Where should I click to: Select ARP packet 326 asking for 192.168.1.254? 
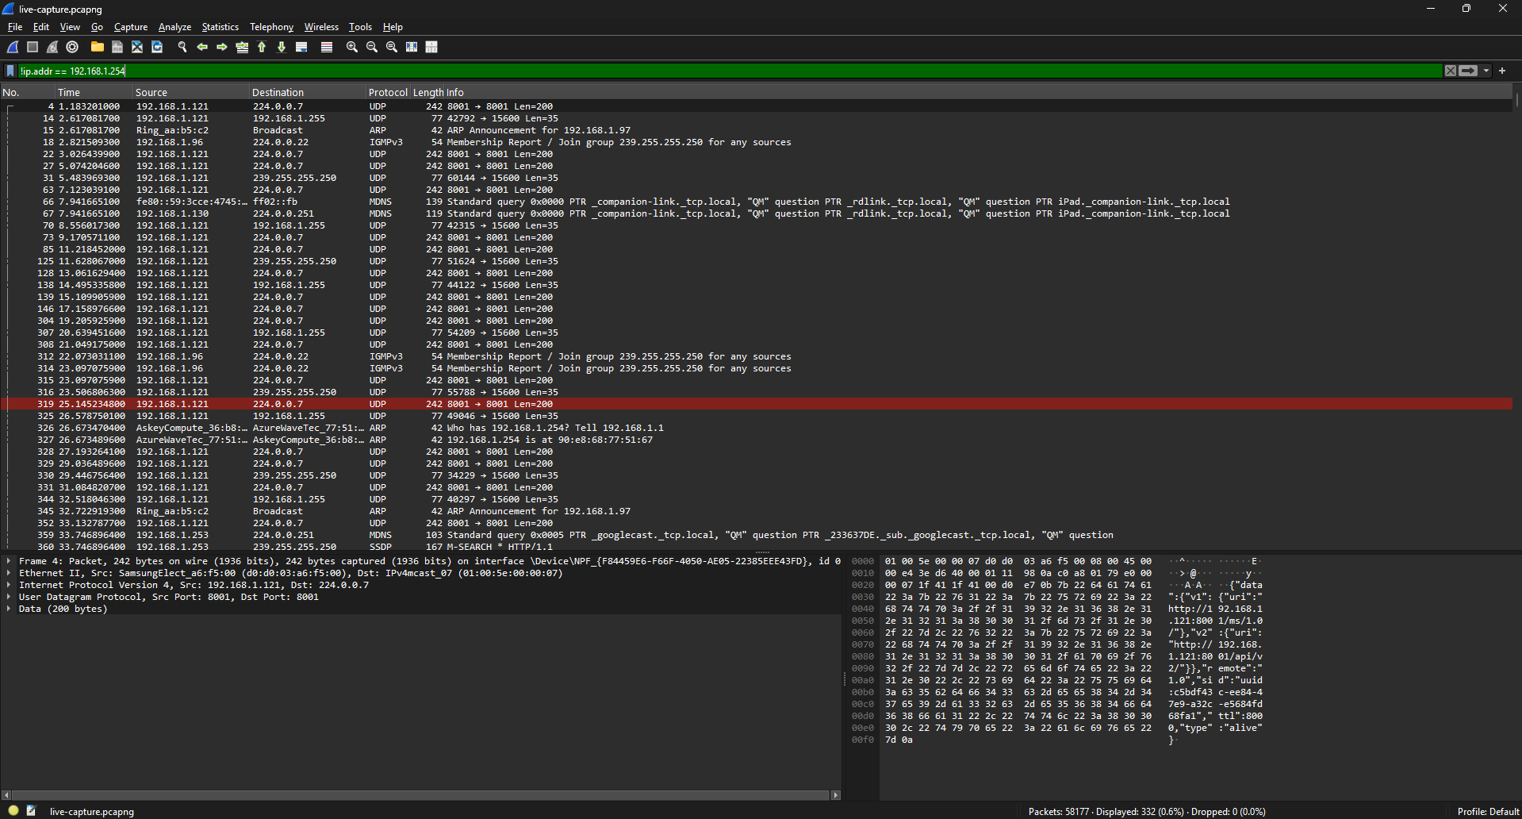[757, 428]
